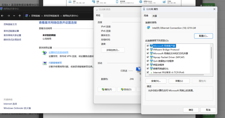The width and height of the screenshot is (225, 118).
Task: Click 禁用(D) button in status window
Action: pyautogui.click(x=126, y=89)
